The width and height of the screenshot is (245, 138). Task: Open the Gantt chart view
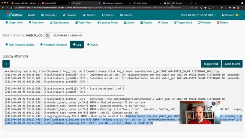coord(129,23)
